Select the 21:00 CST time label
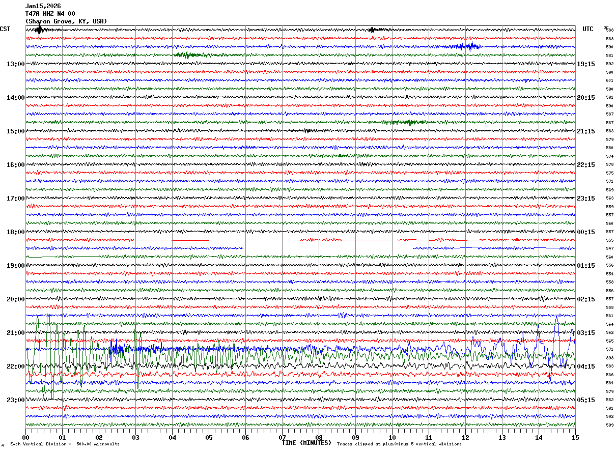Image resolution: width=616 pixels, height=451 pixels. (x=16, y=333)
